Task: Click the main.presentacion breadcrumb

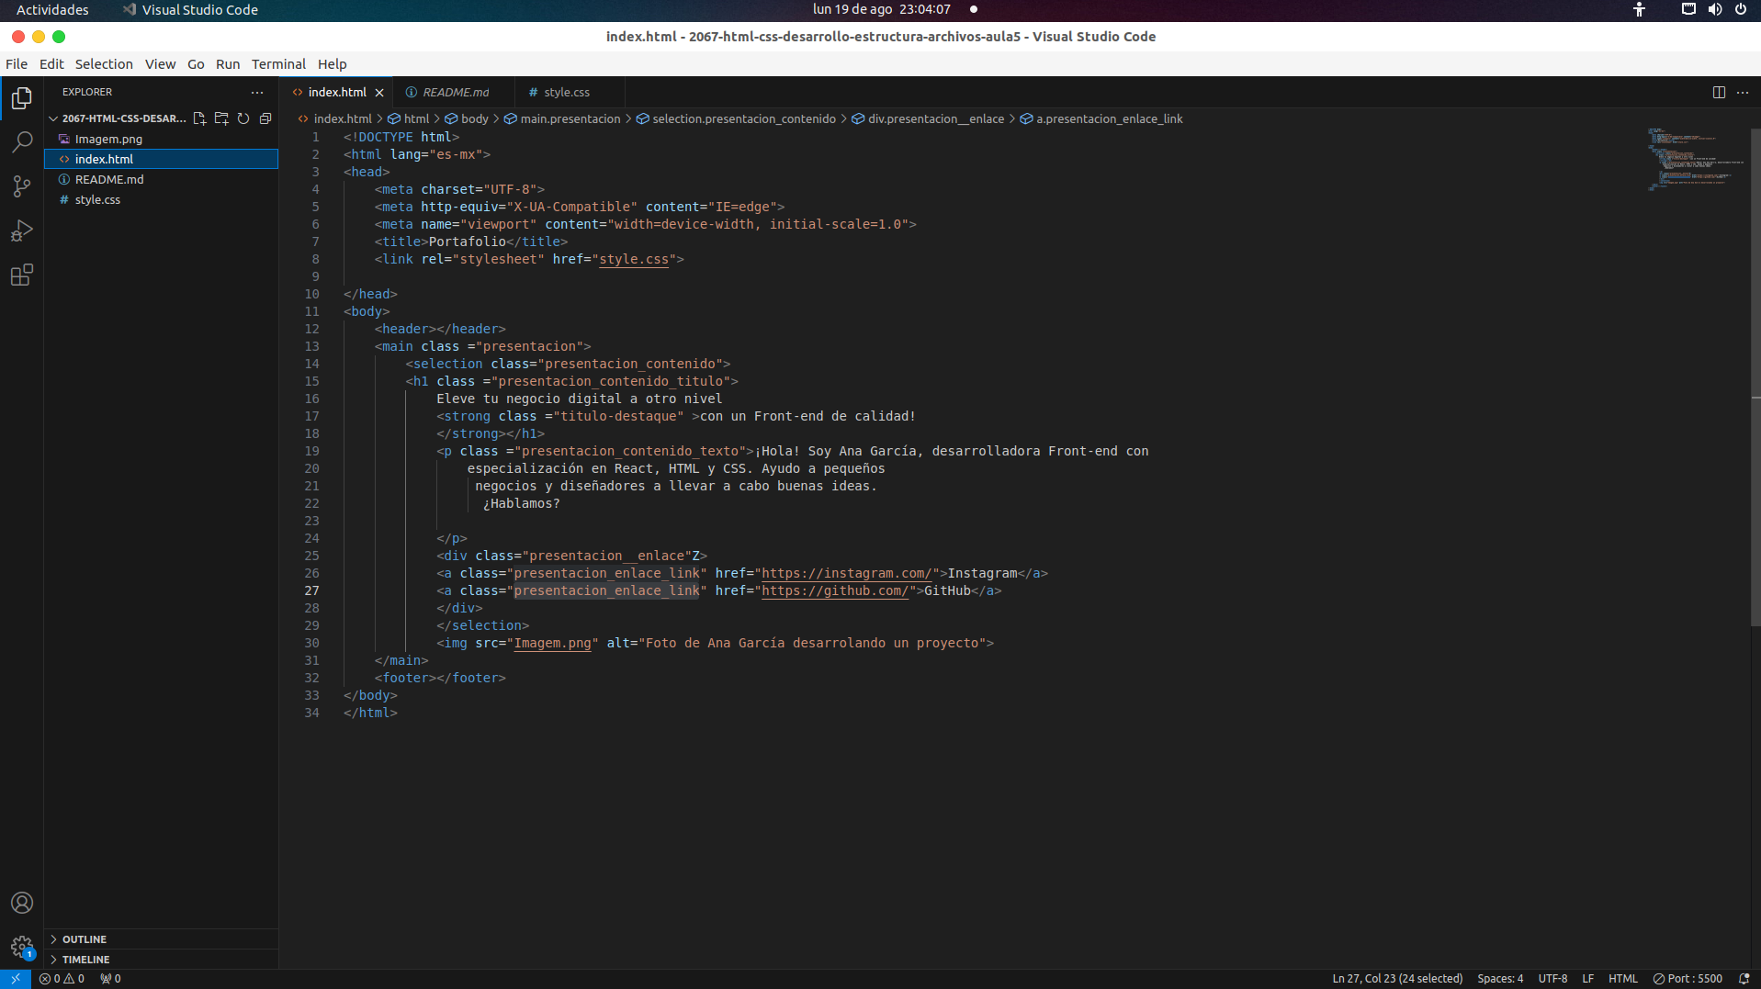Action: 563,118
